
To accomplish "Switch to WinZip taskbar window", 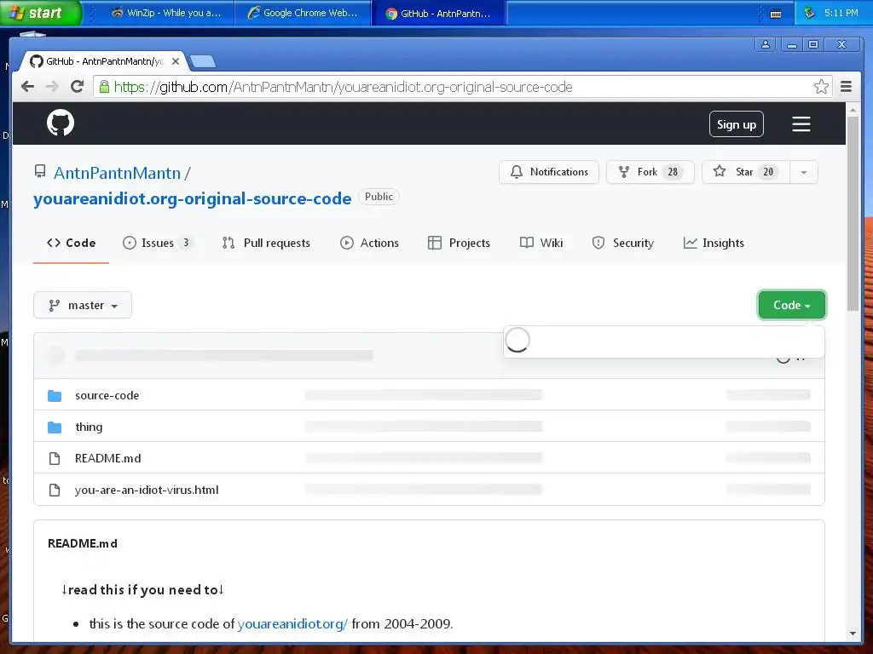I will point(167,13).
